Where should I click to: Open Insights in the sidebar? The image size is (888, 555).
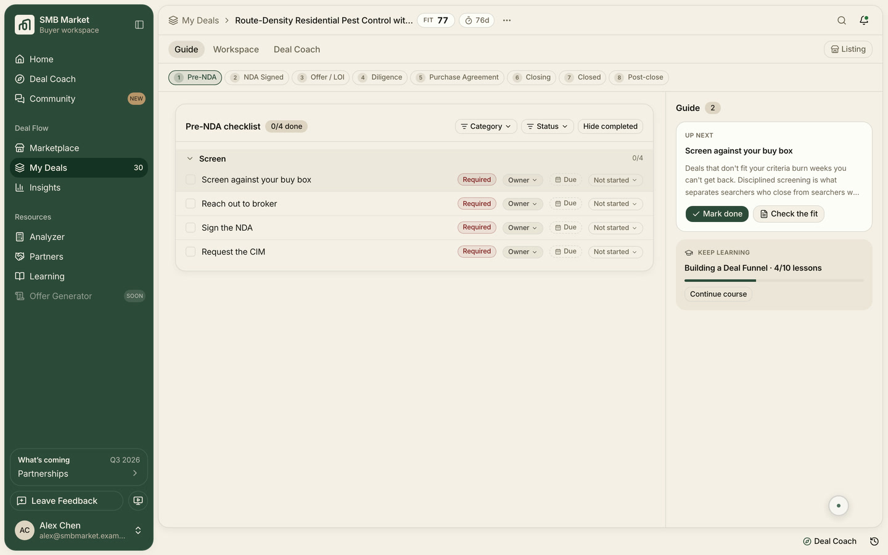pos(79,187)
